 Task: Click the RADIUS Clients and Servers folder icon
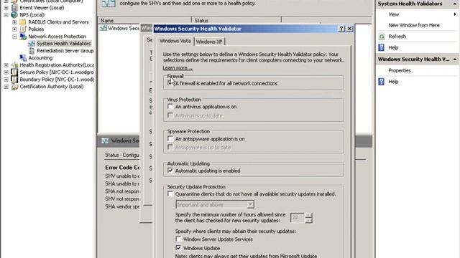pyautogui.click(x=22, y=22)
